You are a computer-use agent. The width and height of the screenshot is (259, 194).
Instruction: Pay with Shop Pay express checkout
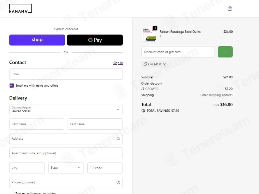[x=37, y=40]
